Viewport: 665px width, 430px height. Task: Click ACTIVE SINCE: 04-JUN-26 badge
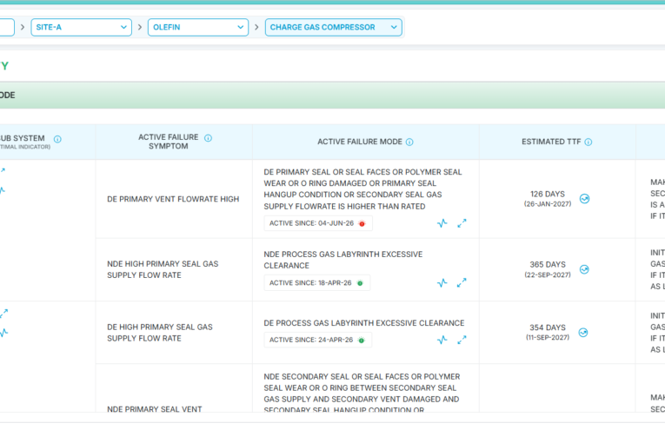tap(318, 223)
